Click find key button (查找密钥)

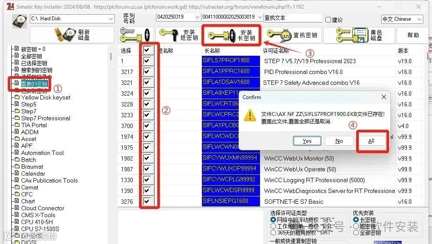point(292,35)
